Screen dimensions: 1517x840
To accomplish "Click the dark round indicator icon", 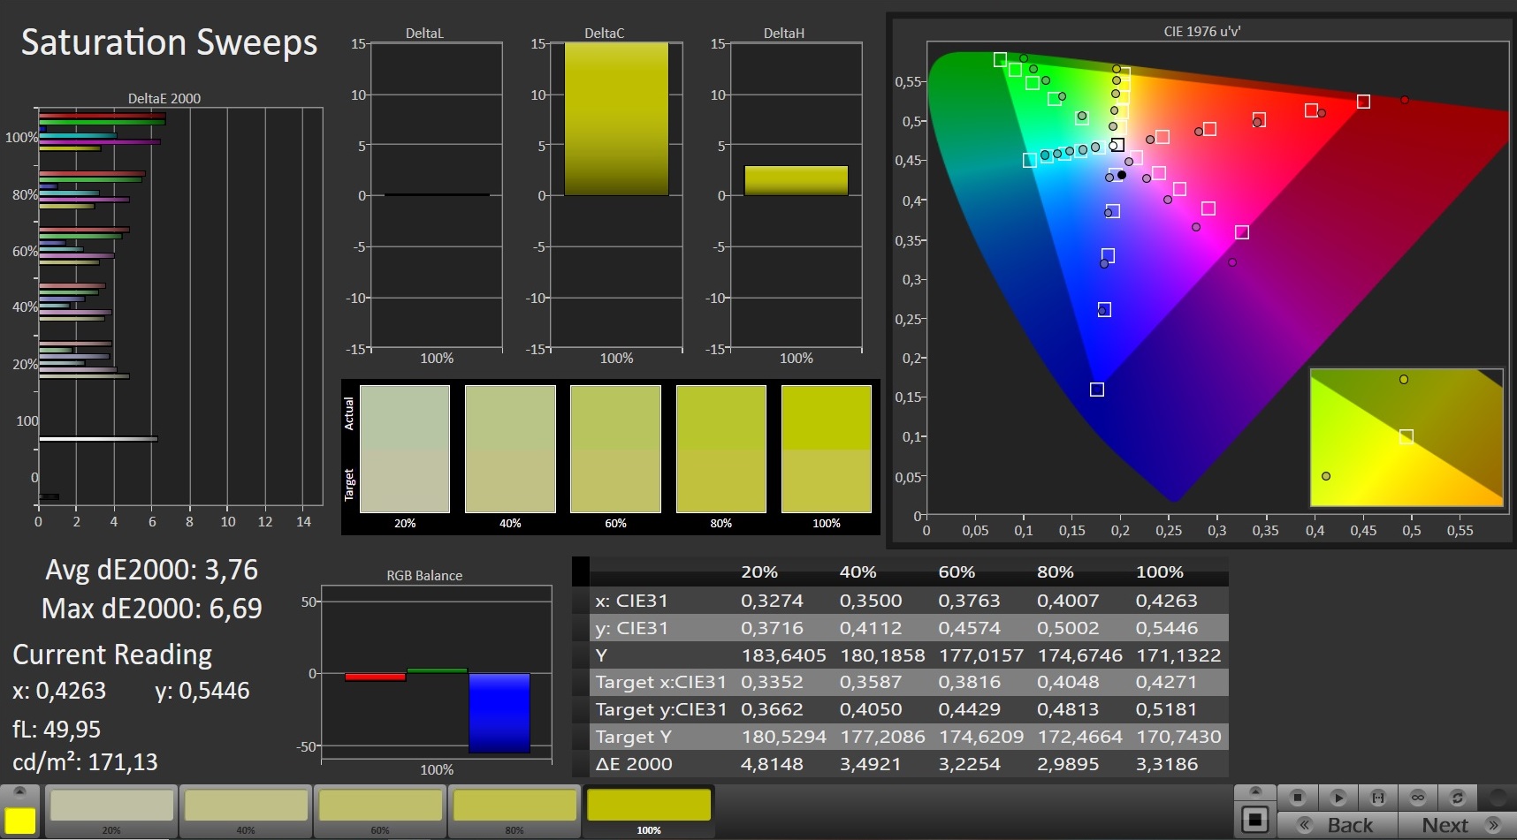I will (1498, 798).
